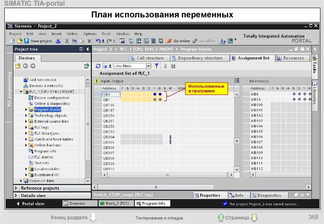Click Go offline button

(x=204, y=41)
